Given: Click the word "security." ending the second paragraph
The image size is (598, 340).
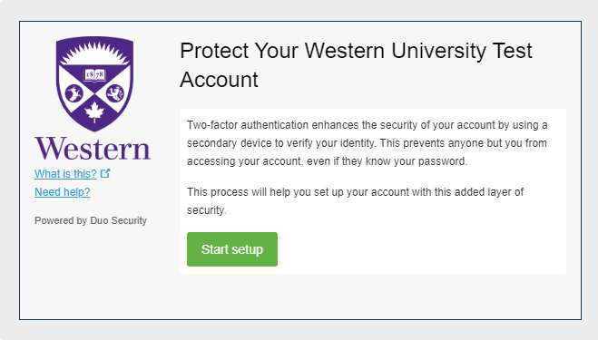Looking at the screenshot, I should [x=206, y=210].
